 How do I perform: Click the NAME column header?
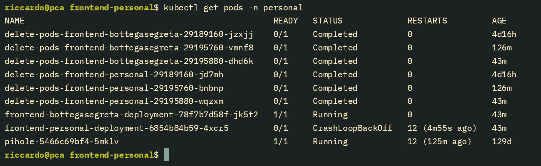tap(15, 21)
